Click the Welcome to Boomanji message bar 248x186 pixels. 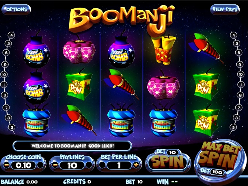point(73,146)
